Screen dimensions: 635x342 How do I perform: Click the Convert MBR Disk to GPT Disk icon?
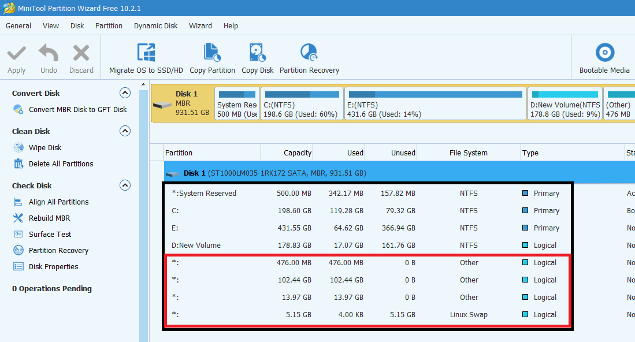tap(18, 109)
